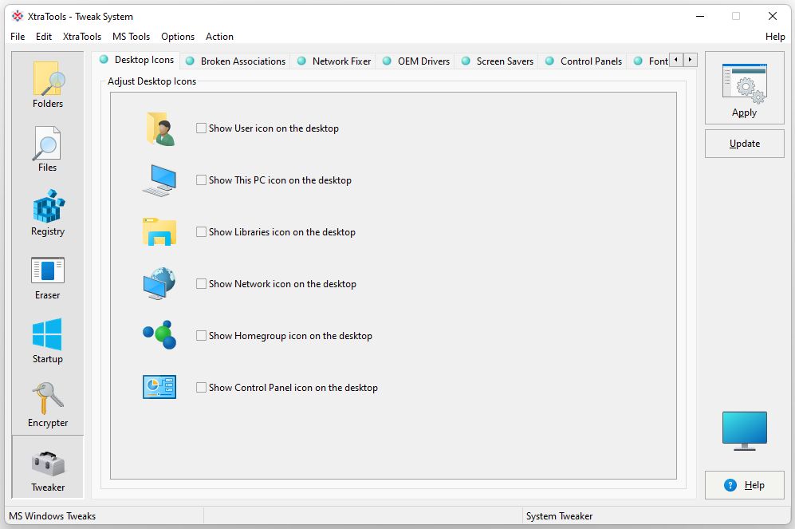Image resolution: width=795 pixels, height=529 pixels.
Task: Toggle Show Homegroup icon checkbox
Action: [201, 336]
